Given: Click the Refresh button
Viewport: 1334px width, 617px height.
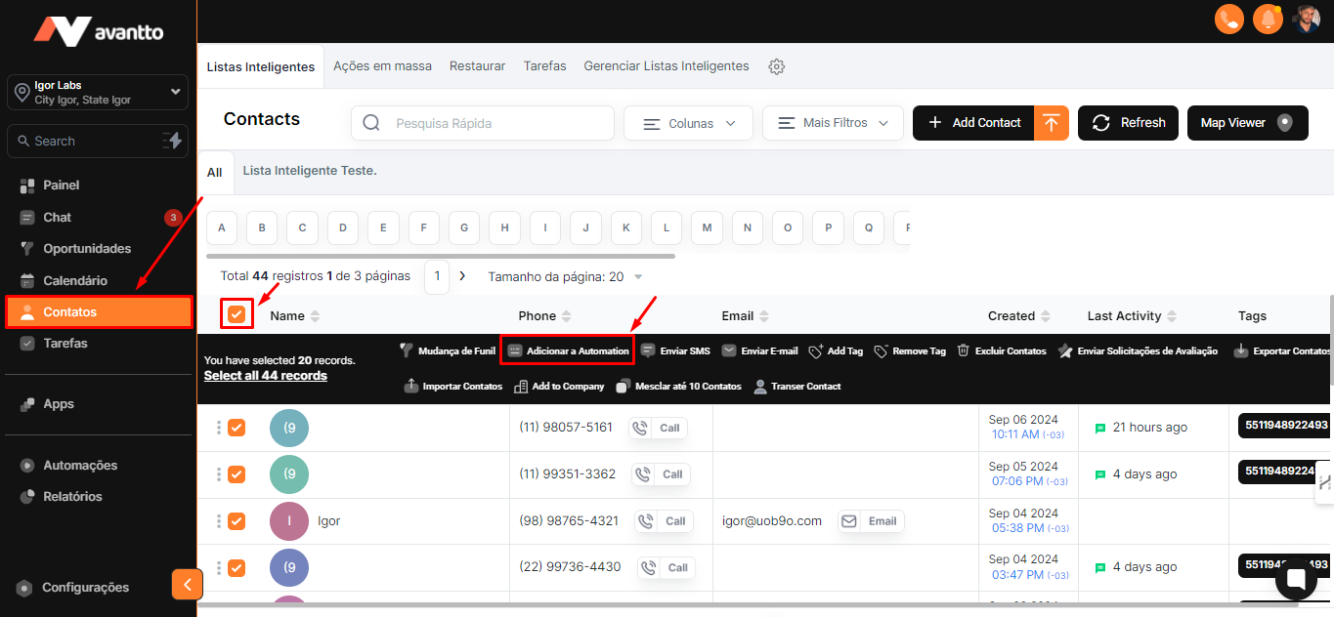Looking at the screenshot, I should (x=1128, y=123).
